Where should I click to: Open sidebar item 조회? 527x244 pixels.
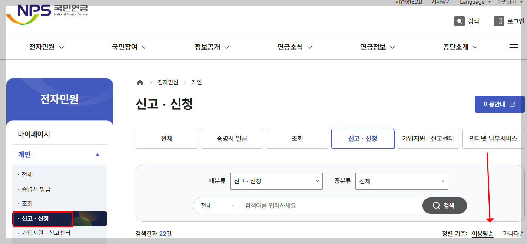(x=27, y=204)
